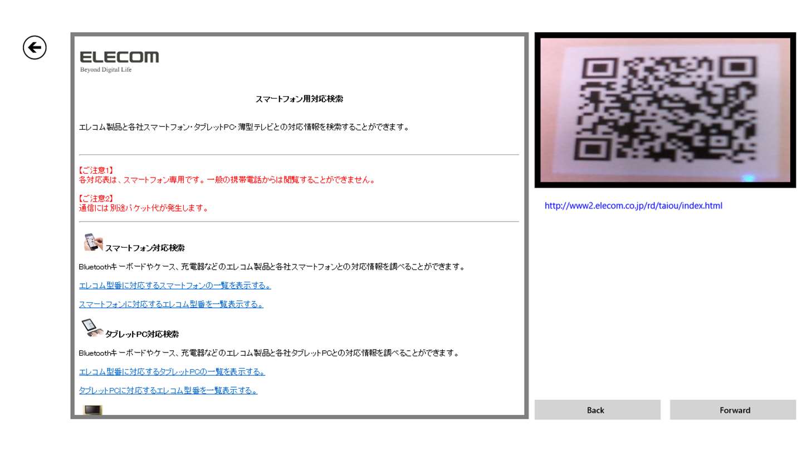Click the smartphone search section icon

pyautogui.click(x=92, y=243)
